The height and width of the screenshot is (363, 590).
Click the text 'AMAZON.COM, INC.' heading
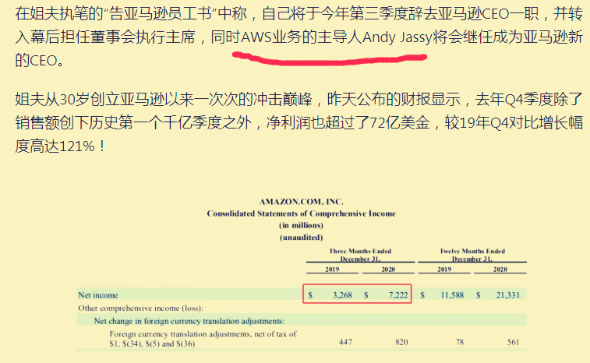302,202
